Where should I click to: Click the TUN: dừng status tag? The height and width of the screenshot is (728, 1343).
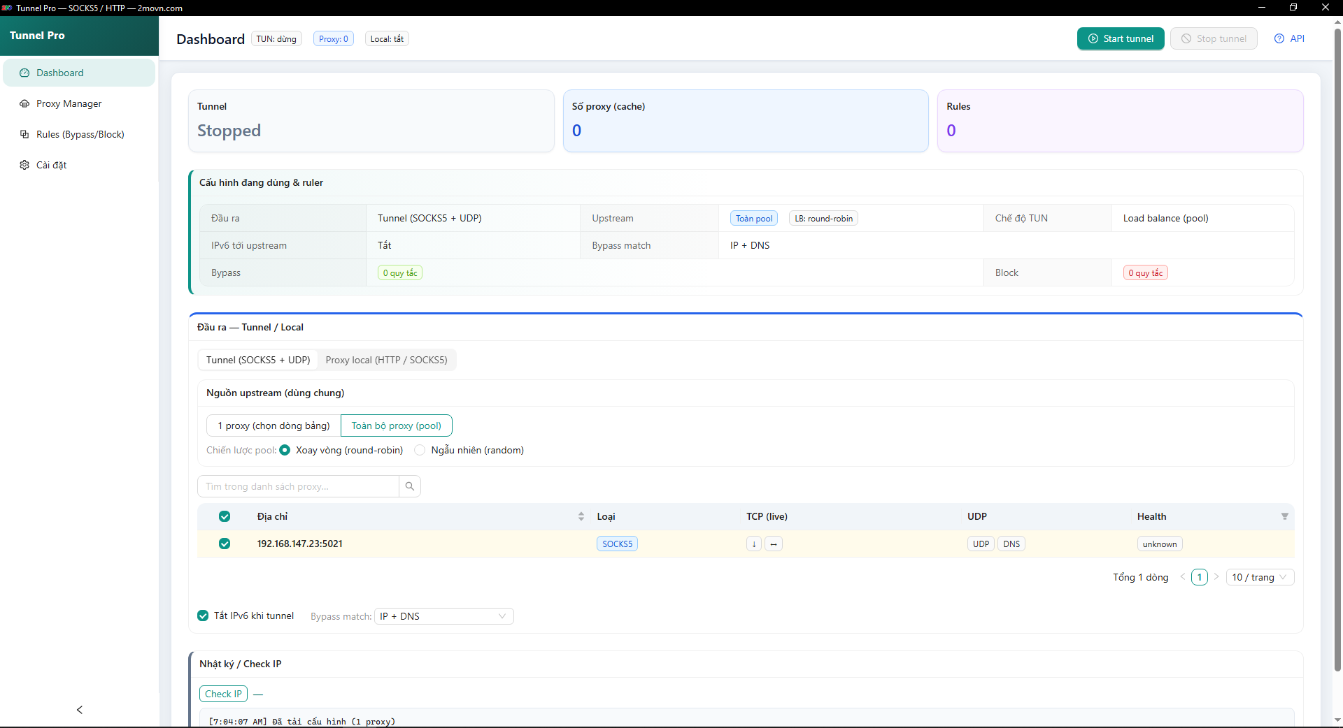pos(276,39)
